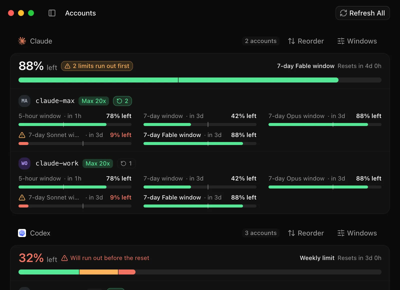
Task: Click claude-max 7-day window progress bar
Action: coord(200,124)
